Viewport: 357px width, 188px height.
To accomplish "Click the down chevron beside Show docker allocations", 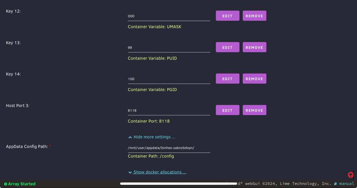I will pyautogui.click(x=130, y=172).
